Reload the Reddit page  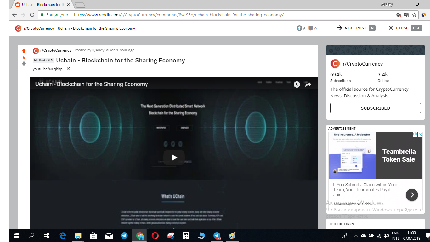[x=32, y=15]
